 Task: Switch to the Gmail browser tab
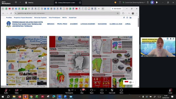(x=67, y=9)
